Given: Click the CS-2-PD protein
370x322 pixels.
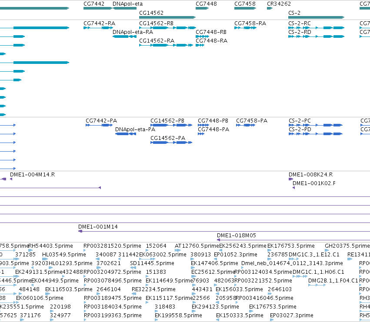Looking at the screenshot, I should 300,129.
